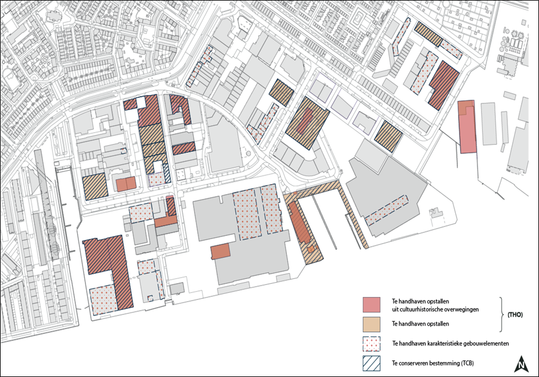Click the pink 'Te handhaven opstallen uit cultuurhistorische overwegingen' legend swatch
The width and height of the screenshot is (539, 377).
[371, 305]
